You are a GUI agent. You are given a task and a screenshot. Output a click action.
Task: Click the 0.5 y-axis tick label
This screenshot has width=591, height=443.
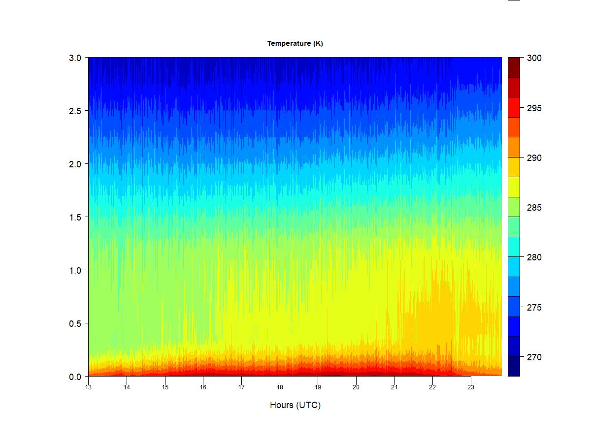[x=75, y=323]
